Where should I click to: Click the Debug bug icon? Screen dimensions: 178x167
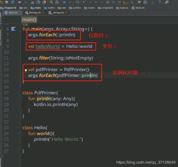click(96, 2)
